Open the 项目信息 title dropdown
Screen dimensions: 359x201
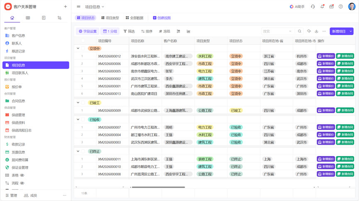95,7
